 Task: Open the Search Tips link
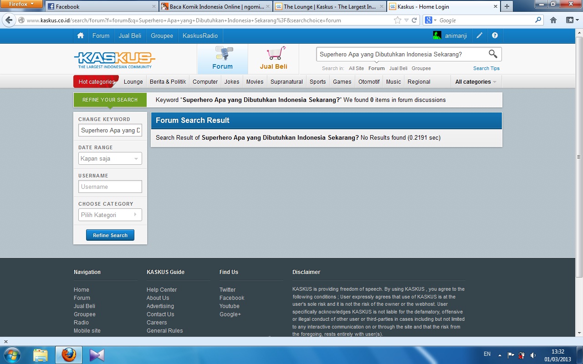[x=486, y=68]
